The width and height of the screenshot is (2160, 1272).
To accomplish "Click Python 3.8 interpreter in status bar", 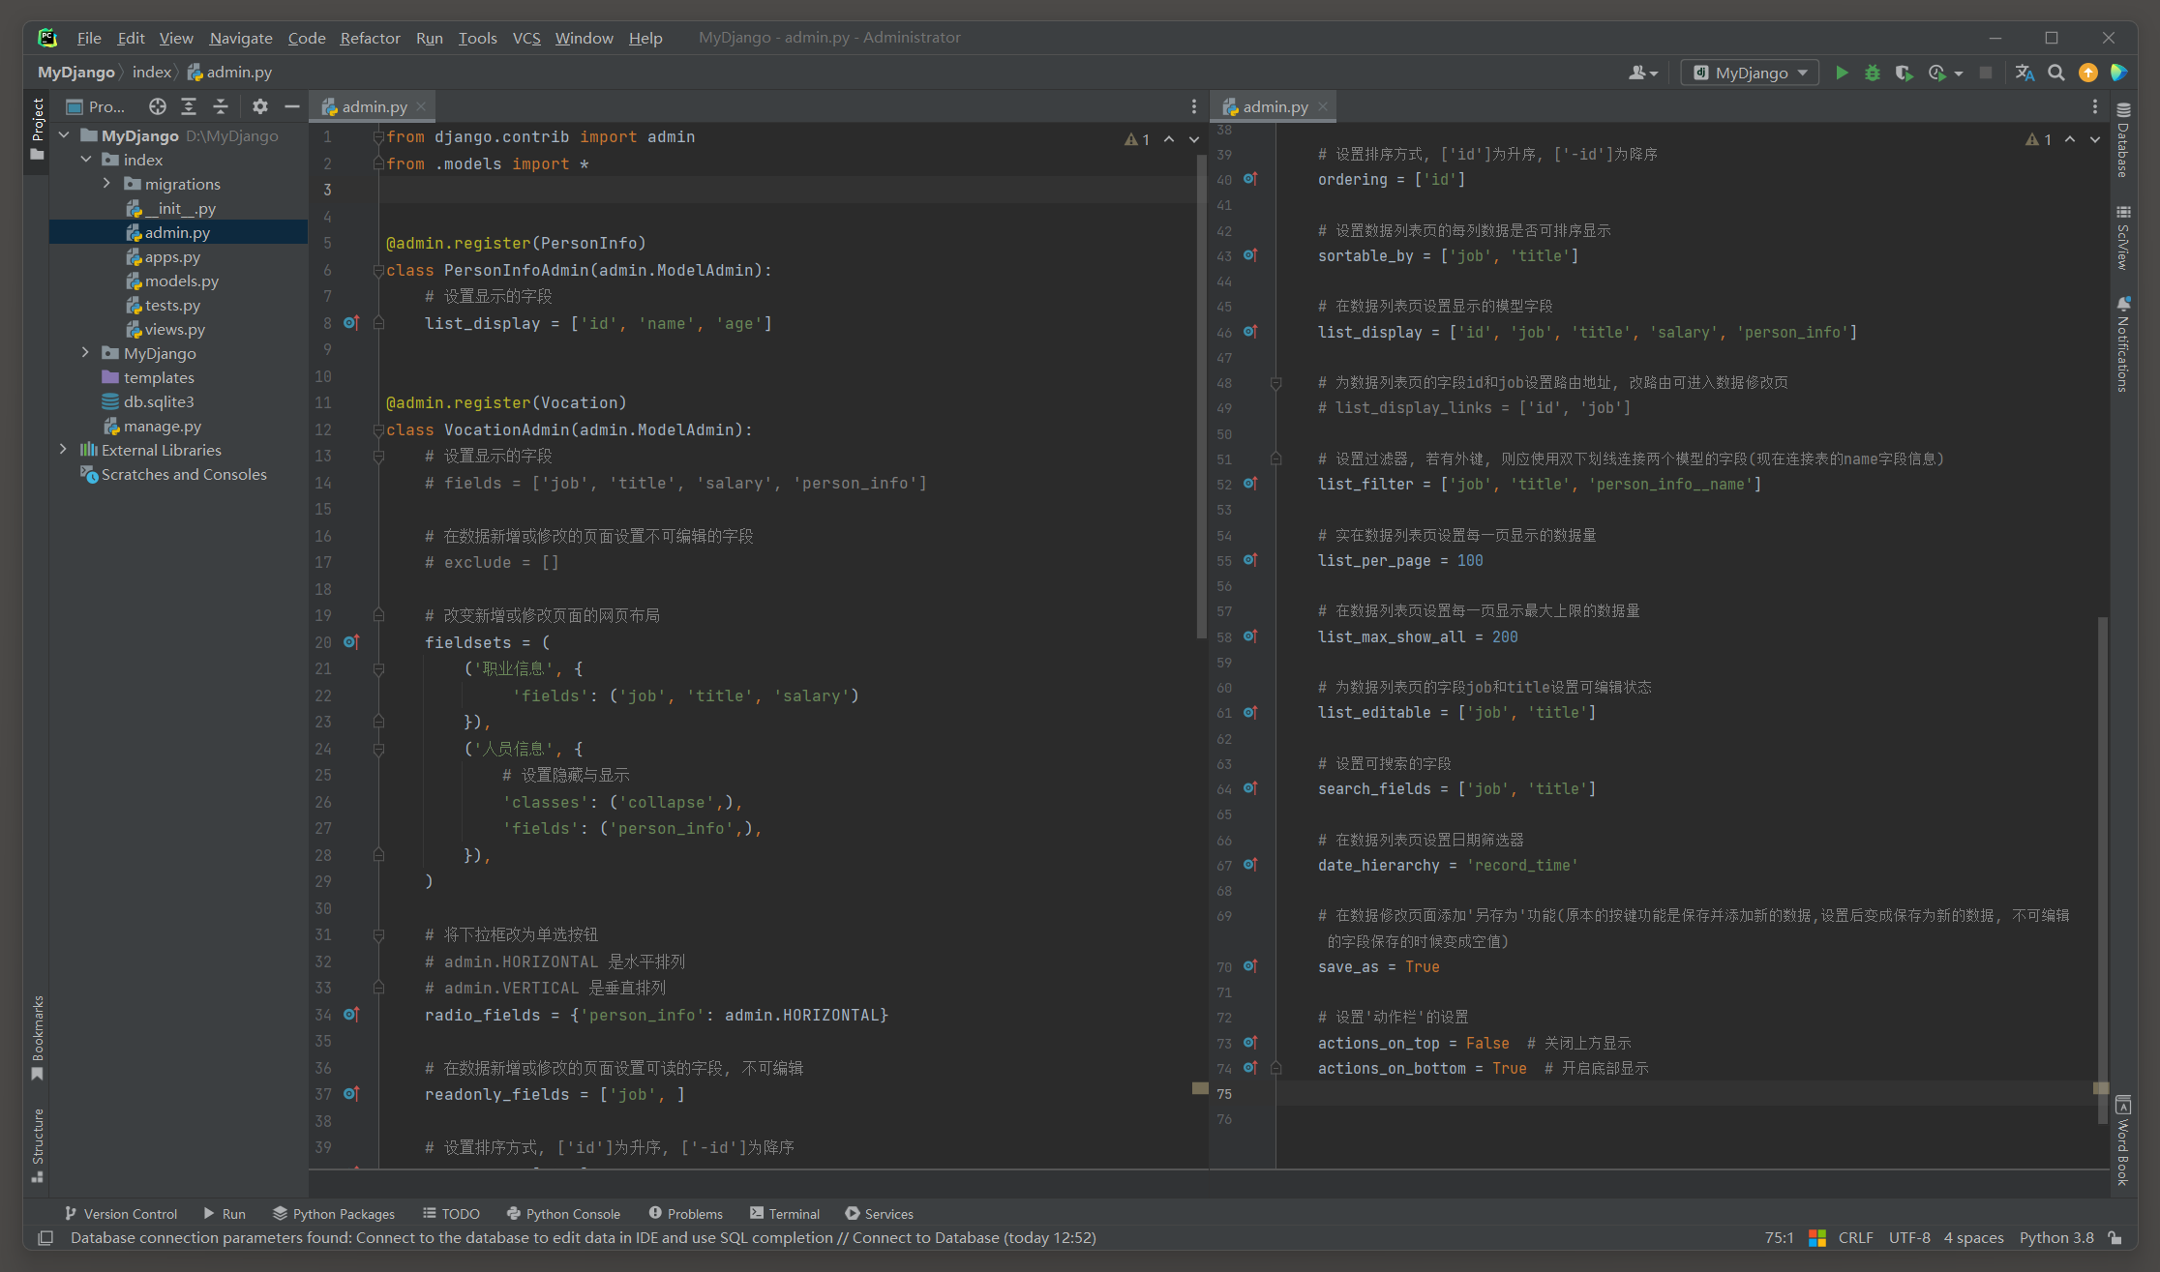I will point(2056,1237).
